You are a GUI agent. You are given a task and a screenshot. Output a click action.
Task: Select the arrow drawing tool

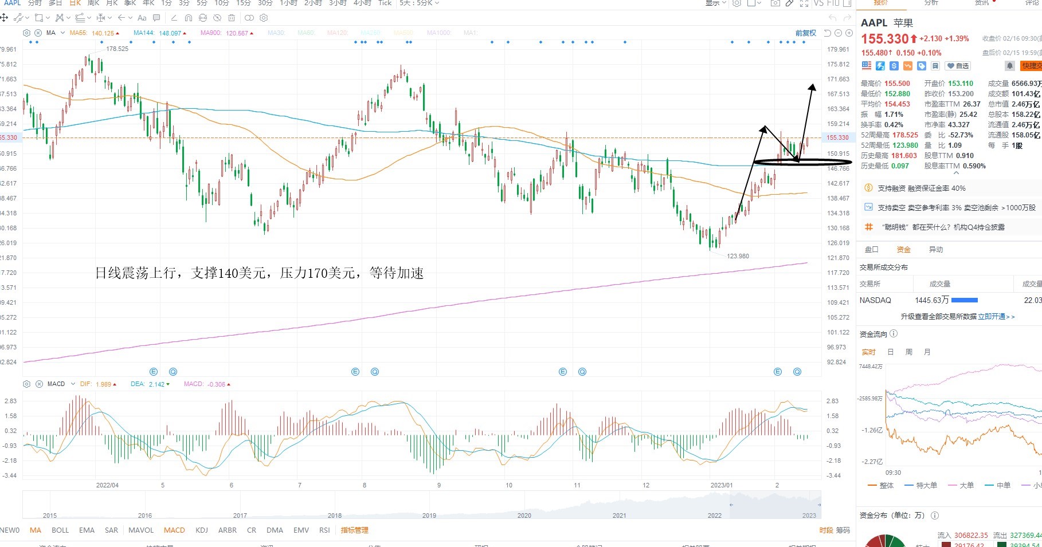[x=121, y=18]
